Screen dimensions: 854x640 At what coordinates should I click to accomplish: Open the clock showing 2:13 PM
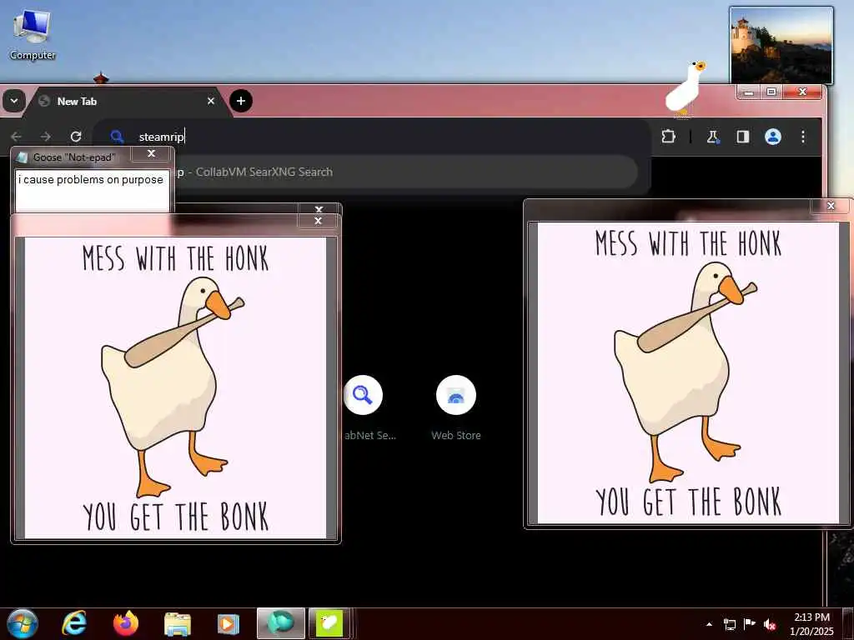point(811,624)
